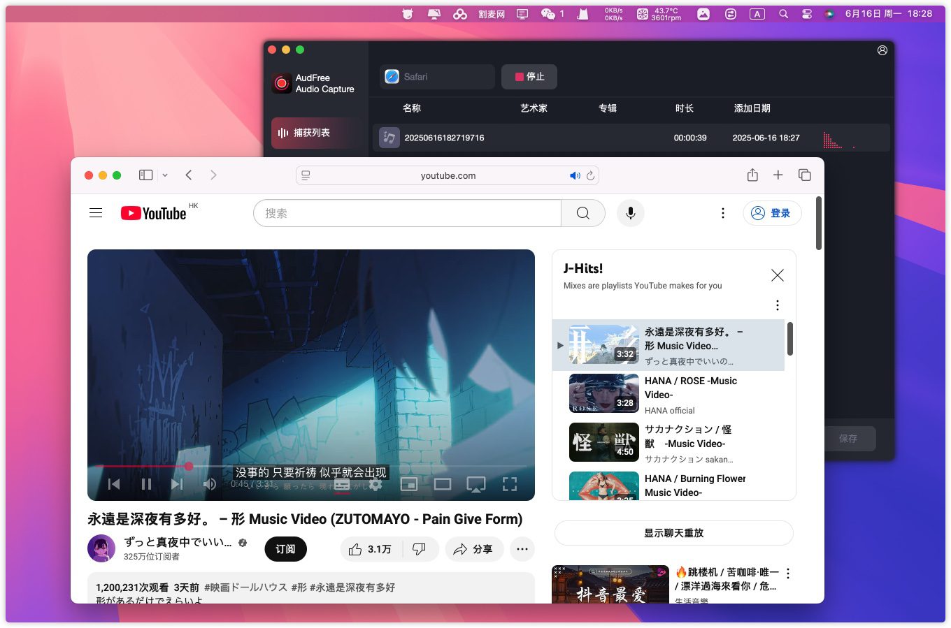951x628 pixels.
Task: Click the video progress bar scrubber
Action: (189, 466)
